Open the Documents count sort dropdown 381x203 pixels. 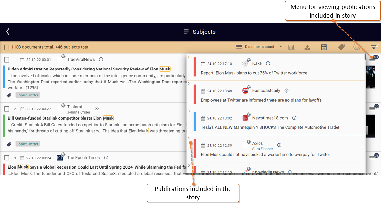(x=259, y=47)
